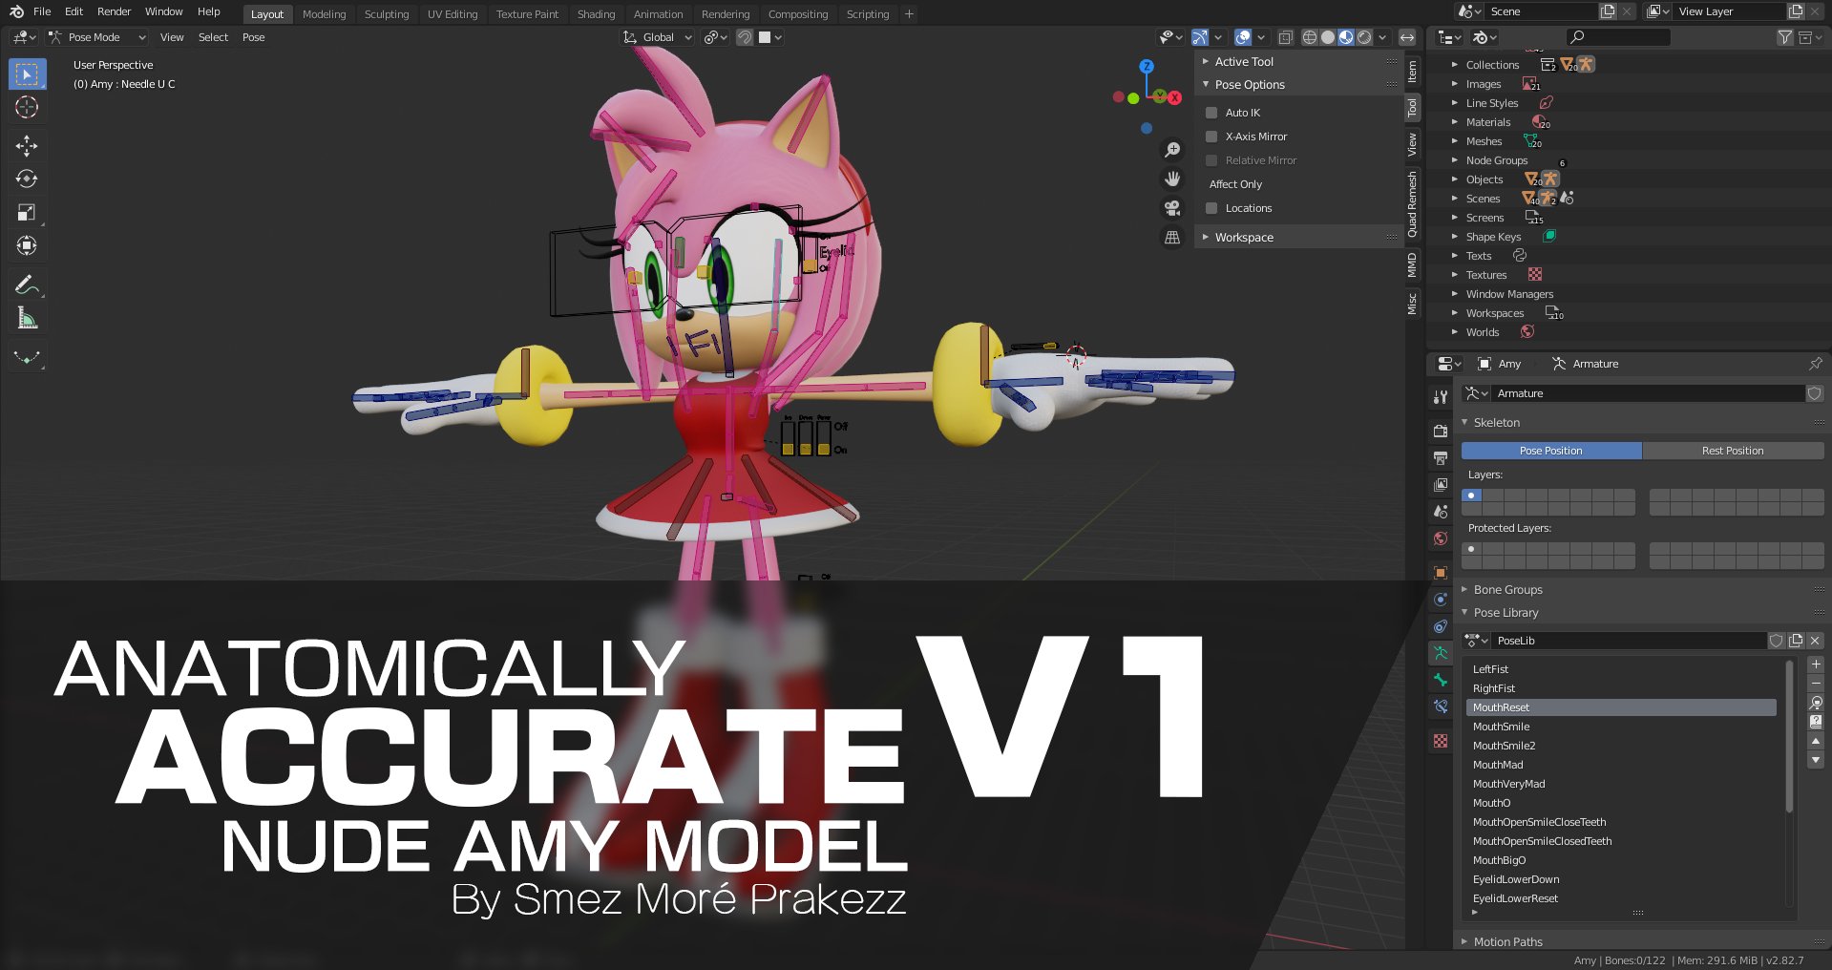1832x970 pixels.
Task: Click the outliner search field
Action: 1619,37
